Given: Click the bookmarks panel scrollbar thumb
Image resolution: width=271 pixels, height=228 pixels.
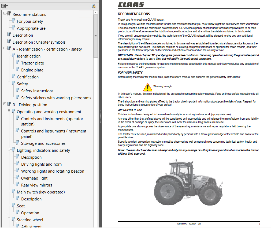Looking at the screenshot, I should pyautogui.click(x=96, y=36).
